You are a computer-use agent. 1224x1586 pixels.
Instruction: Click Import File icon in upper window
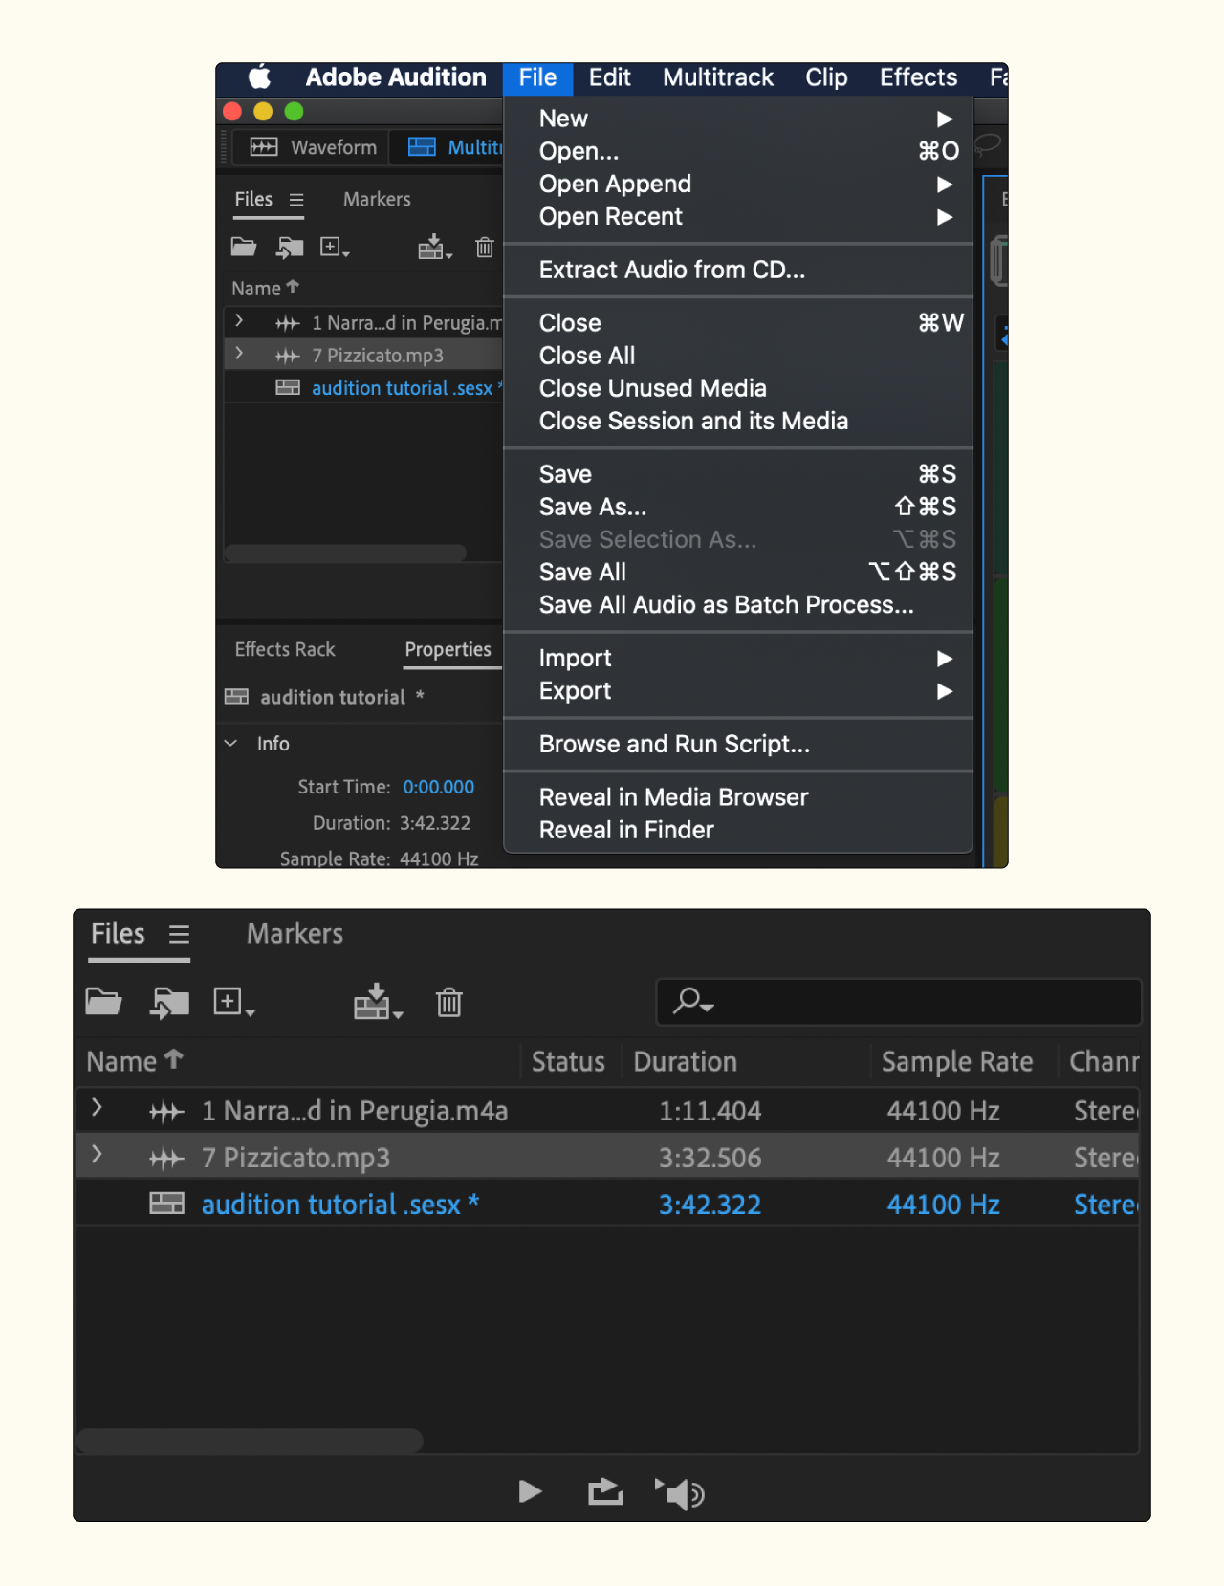point(290,248)
